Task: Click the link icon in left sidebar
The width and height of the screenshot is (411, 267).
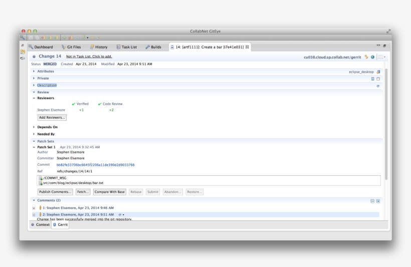Action: pos(23,58)
